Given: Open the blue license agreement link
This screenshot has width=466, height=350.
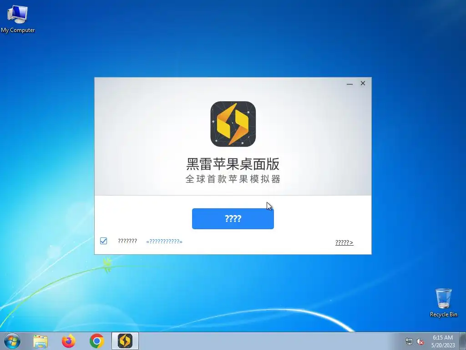Looking at the screenshot, I should pos(164,242).
